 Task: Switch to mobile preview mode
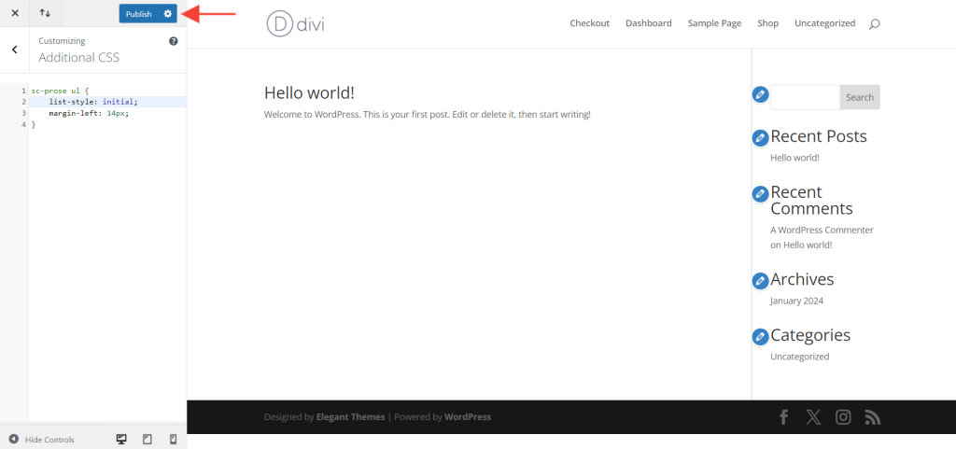[173, 439]
